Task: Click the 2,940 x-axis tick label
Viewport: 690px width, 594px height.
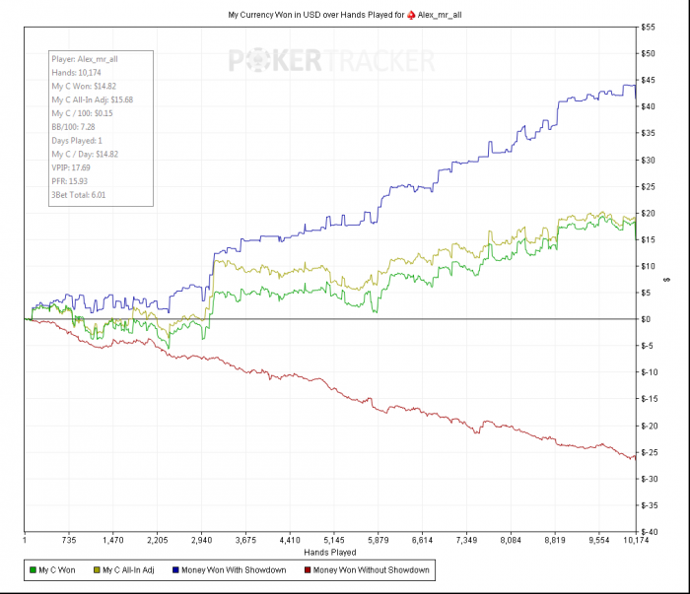Action: click(x=201, y=540)
